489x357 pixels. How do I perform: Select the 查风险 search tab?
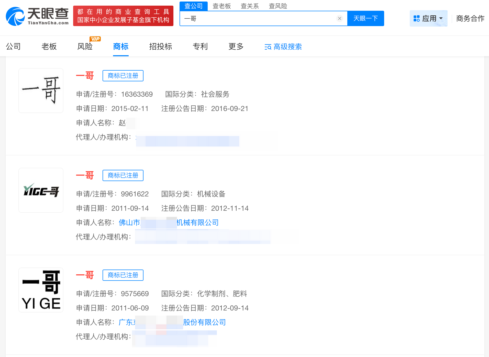pyautogui.click(x=278, y=6)
